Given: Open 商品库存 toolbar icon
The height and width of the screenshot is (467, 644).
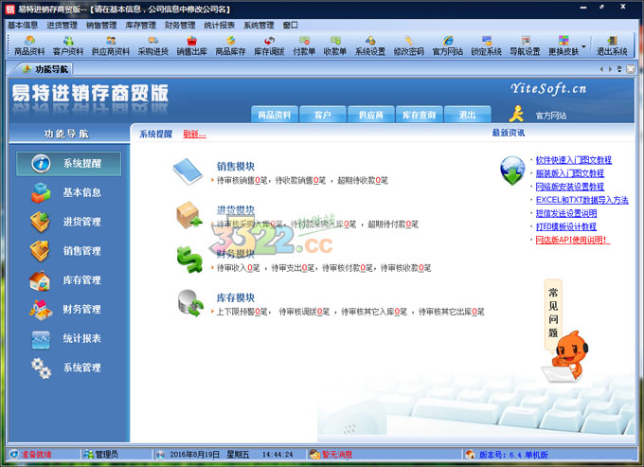Looking at the screenshot, I should [230, 45].
